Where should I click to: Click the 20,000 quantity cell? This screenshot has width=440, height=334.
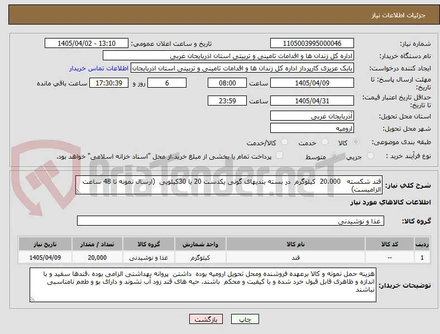[x=97, y=257]
